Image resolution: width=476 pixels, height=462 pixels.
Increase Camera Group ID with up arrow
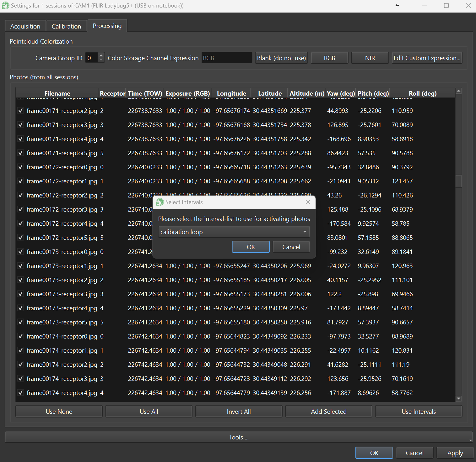point(101,55)
